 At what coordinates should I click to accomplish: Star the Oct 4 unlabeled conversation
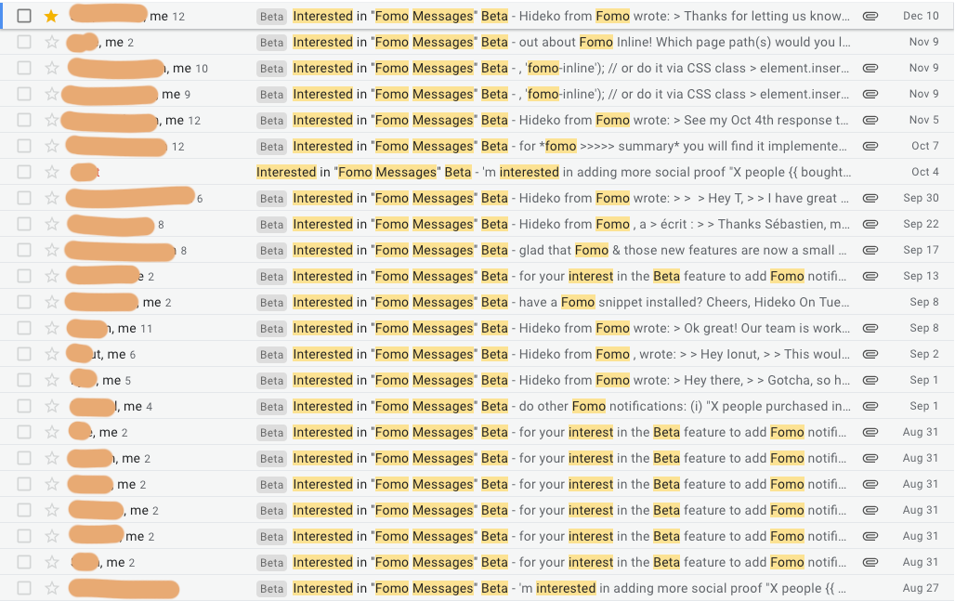51,172
